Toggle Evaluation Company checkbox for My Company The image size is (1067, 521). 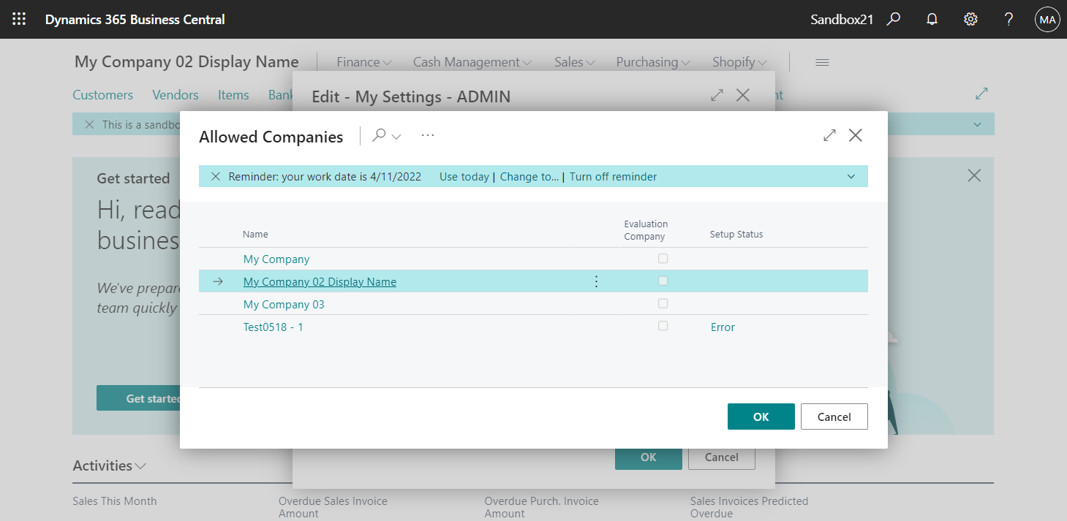point(663,259)
